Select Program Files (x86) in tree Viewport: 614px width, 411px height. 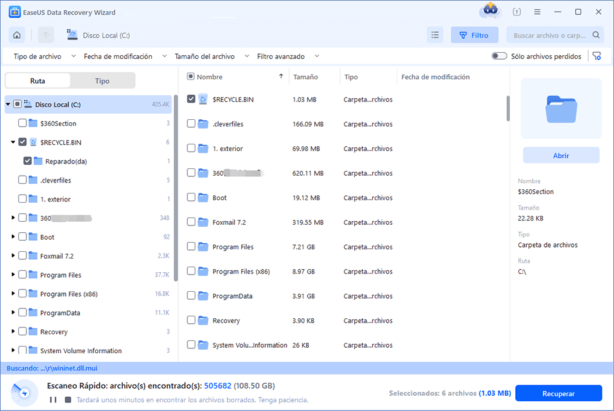pyautogui.click(x=69, y=294)
